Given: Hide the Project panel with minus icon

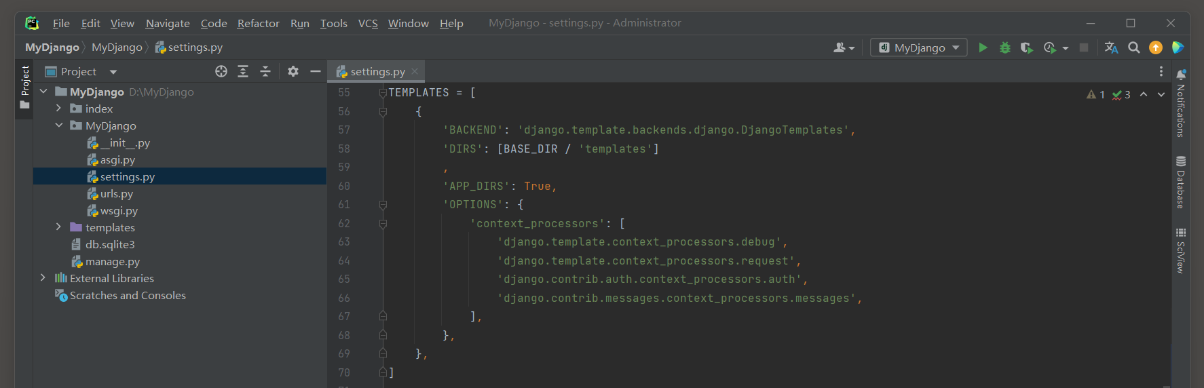Looking at the screenshot, I should point(316,71).
